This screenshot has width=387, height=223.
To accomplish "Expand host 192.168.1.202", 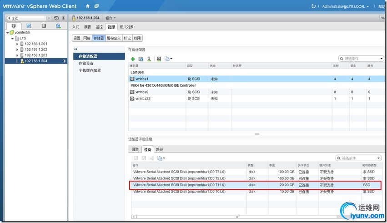I will [17, 50].
